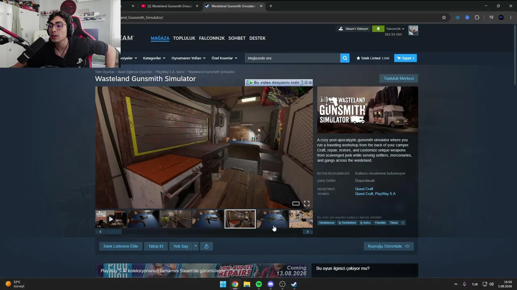Click the PlayWay S.A. Serisi breadcrumb
This screenshot has height=290, width=517.
pos(170,72)
